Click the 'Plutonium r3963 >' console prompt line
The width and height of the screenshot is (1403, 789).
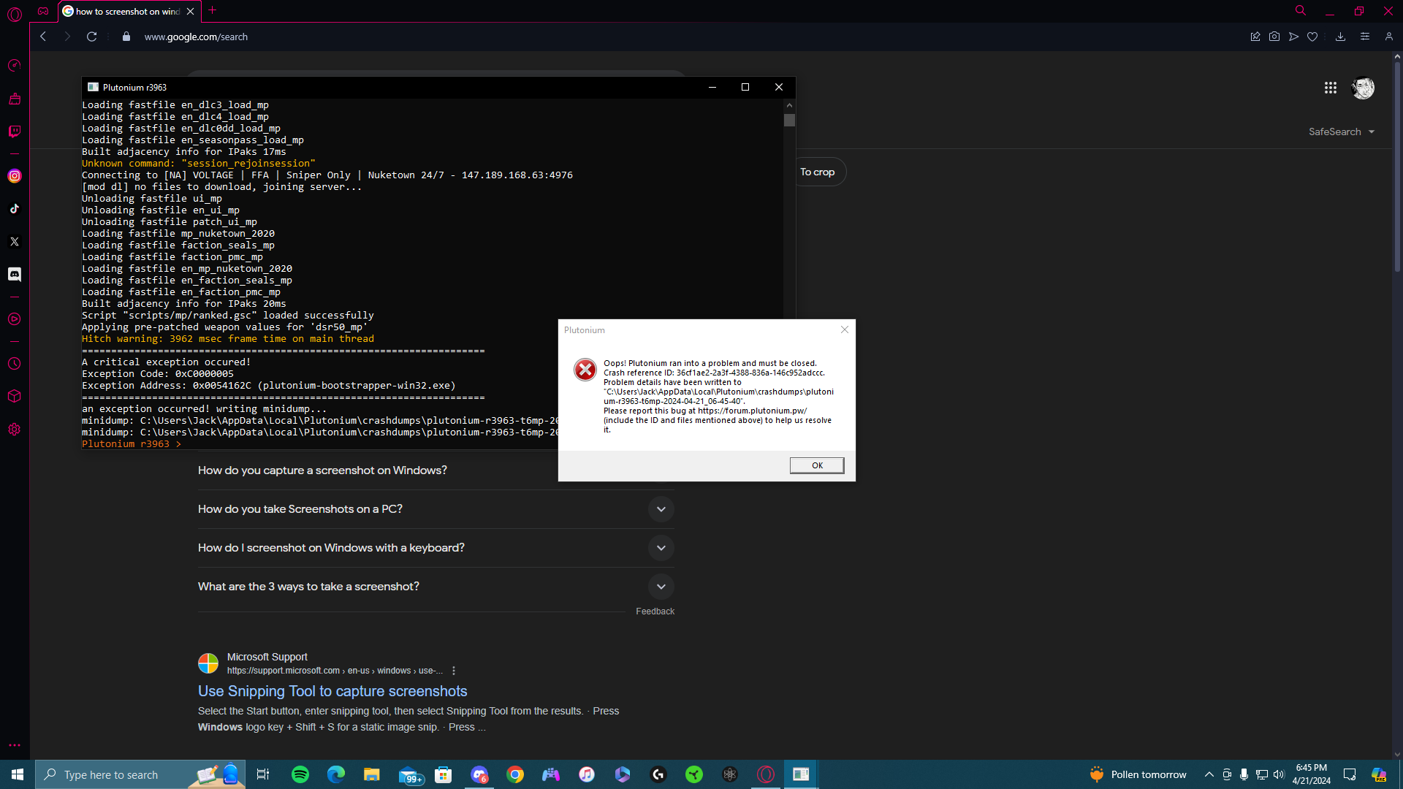(132, 444)
